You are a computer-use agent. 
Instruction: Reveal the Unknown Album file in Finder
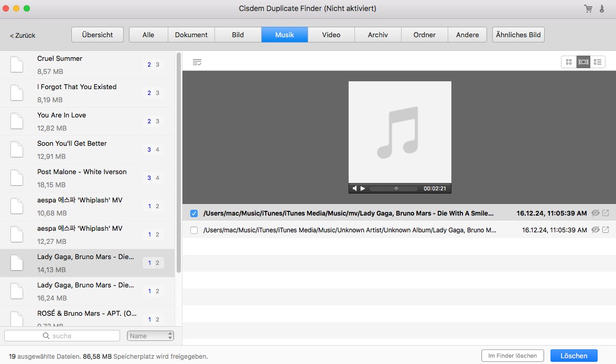tap(606, 230)
